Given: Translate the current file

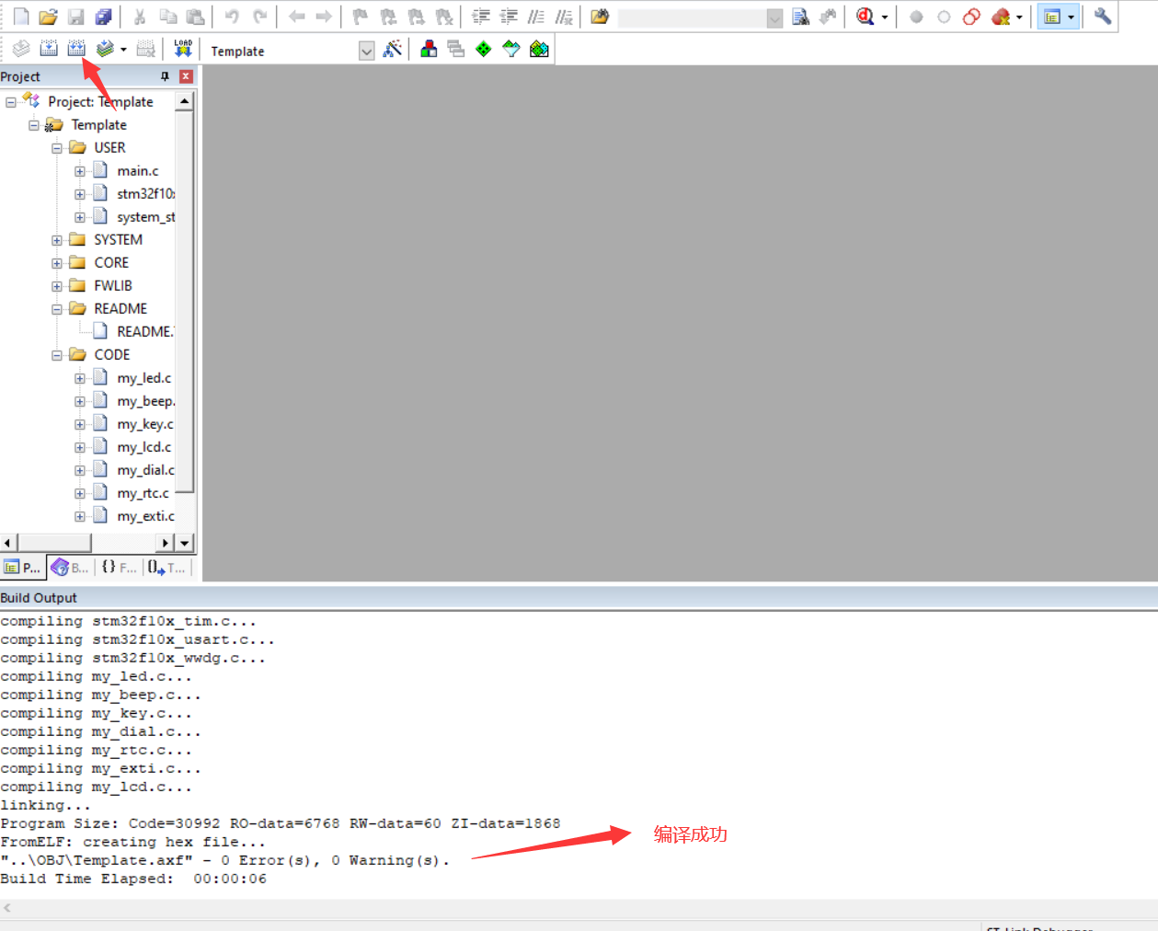Looking at the screenshot, I should pos(20,49).
